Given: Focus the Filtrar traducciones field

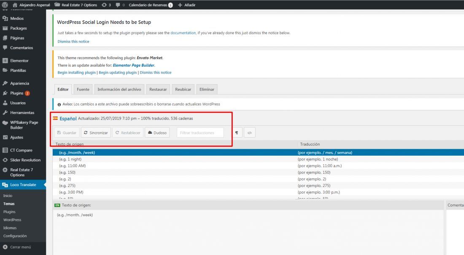Looking at the screenshot, I should (200, 133).
